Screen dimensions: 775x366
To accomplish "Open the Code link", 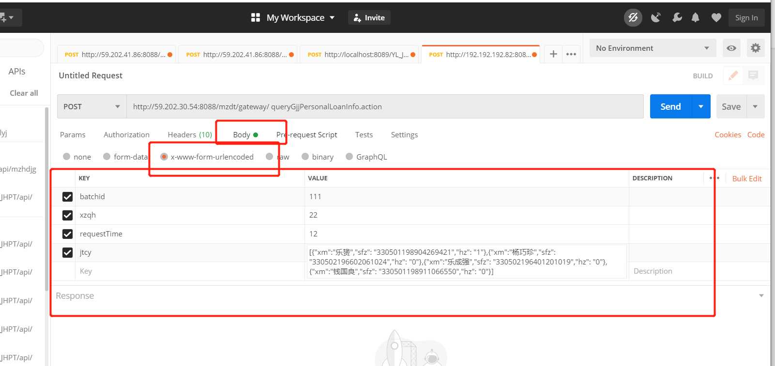I will [x=756, y=135].
